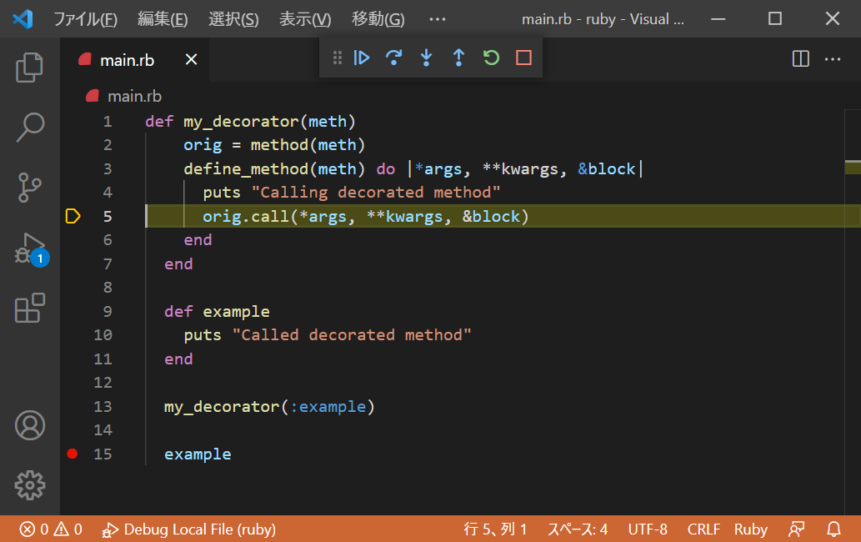
Task: Select the main.rb tab
Action: coord(134,59)
